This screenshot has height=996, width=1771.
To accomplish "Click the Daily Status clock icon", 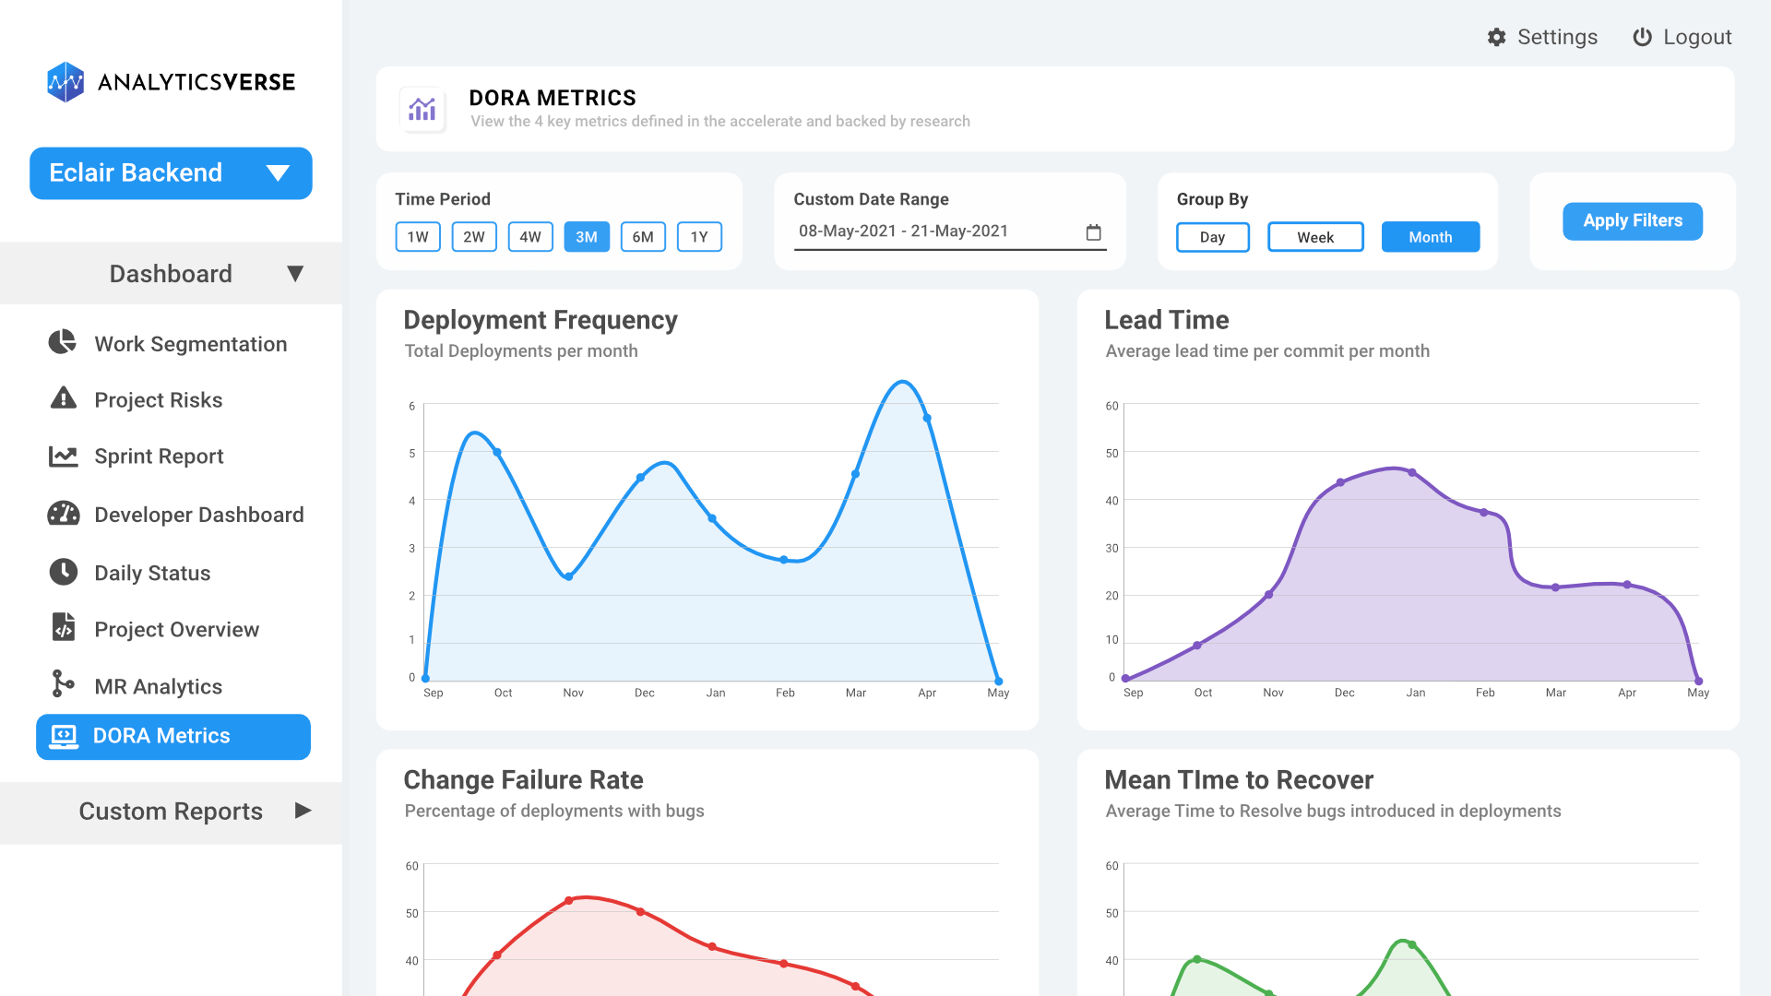I will click(61, 572).
